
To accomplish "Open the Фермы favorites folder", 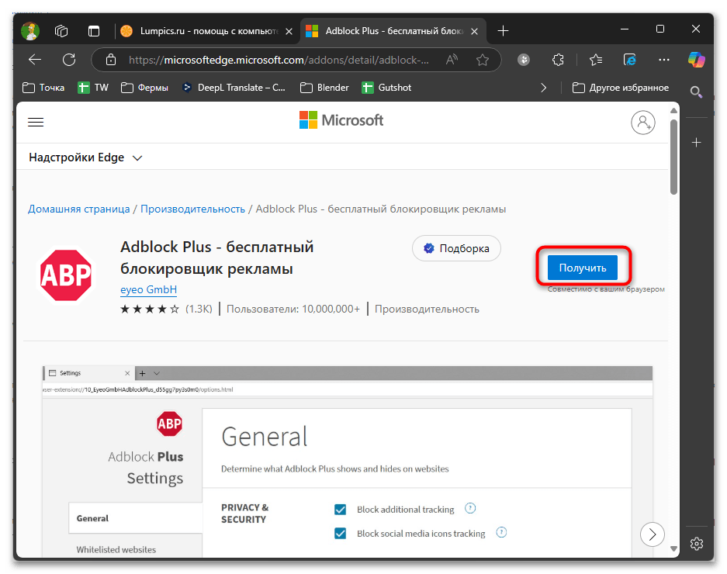I will (x=144, y=88).
